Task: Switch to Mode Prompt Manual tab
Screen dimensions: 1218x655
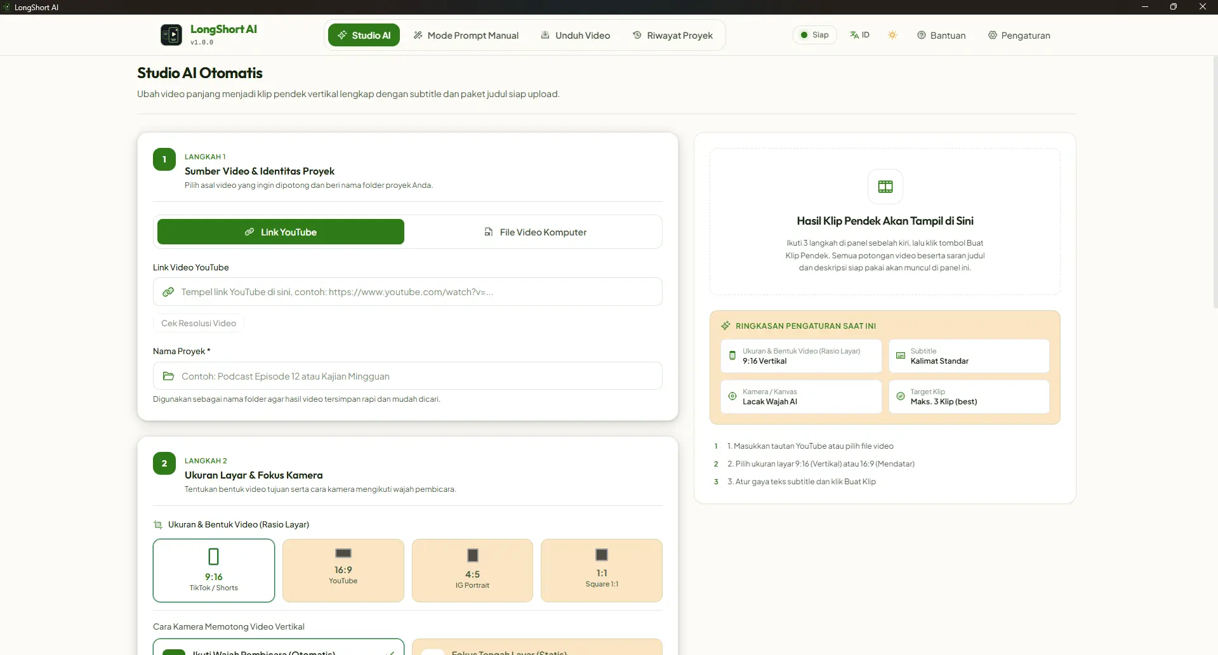Action: [466, 35]
